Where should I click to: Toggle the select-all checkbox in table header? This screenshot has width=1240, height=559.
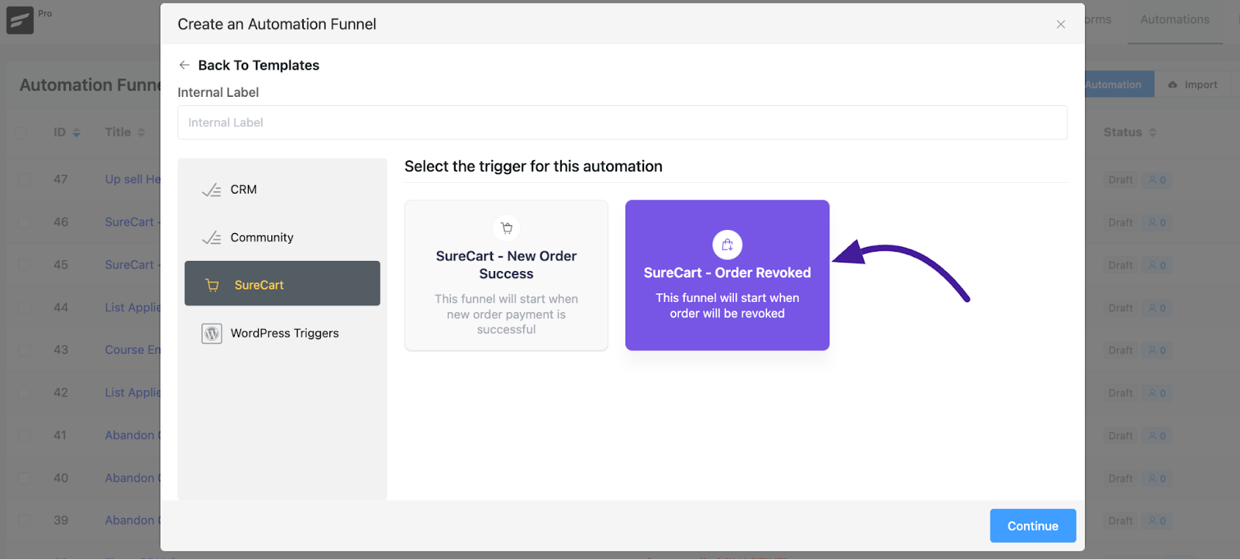click(22, 132)
